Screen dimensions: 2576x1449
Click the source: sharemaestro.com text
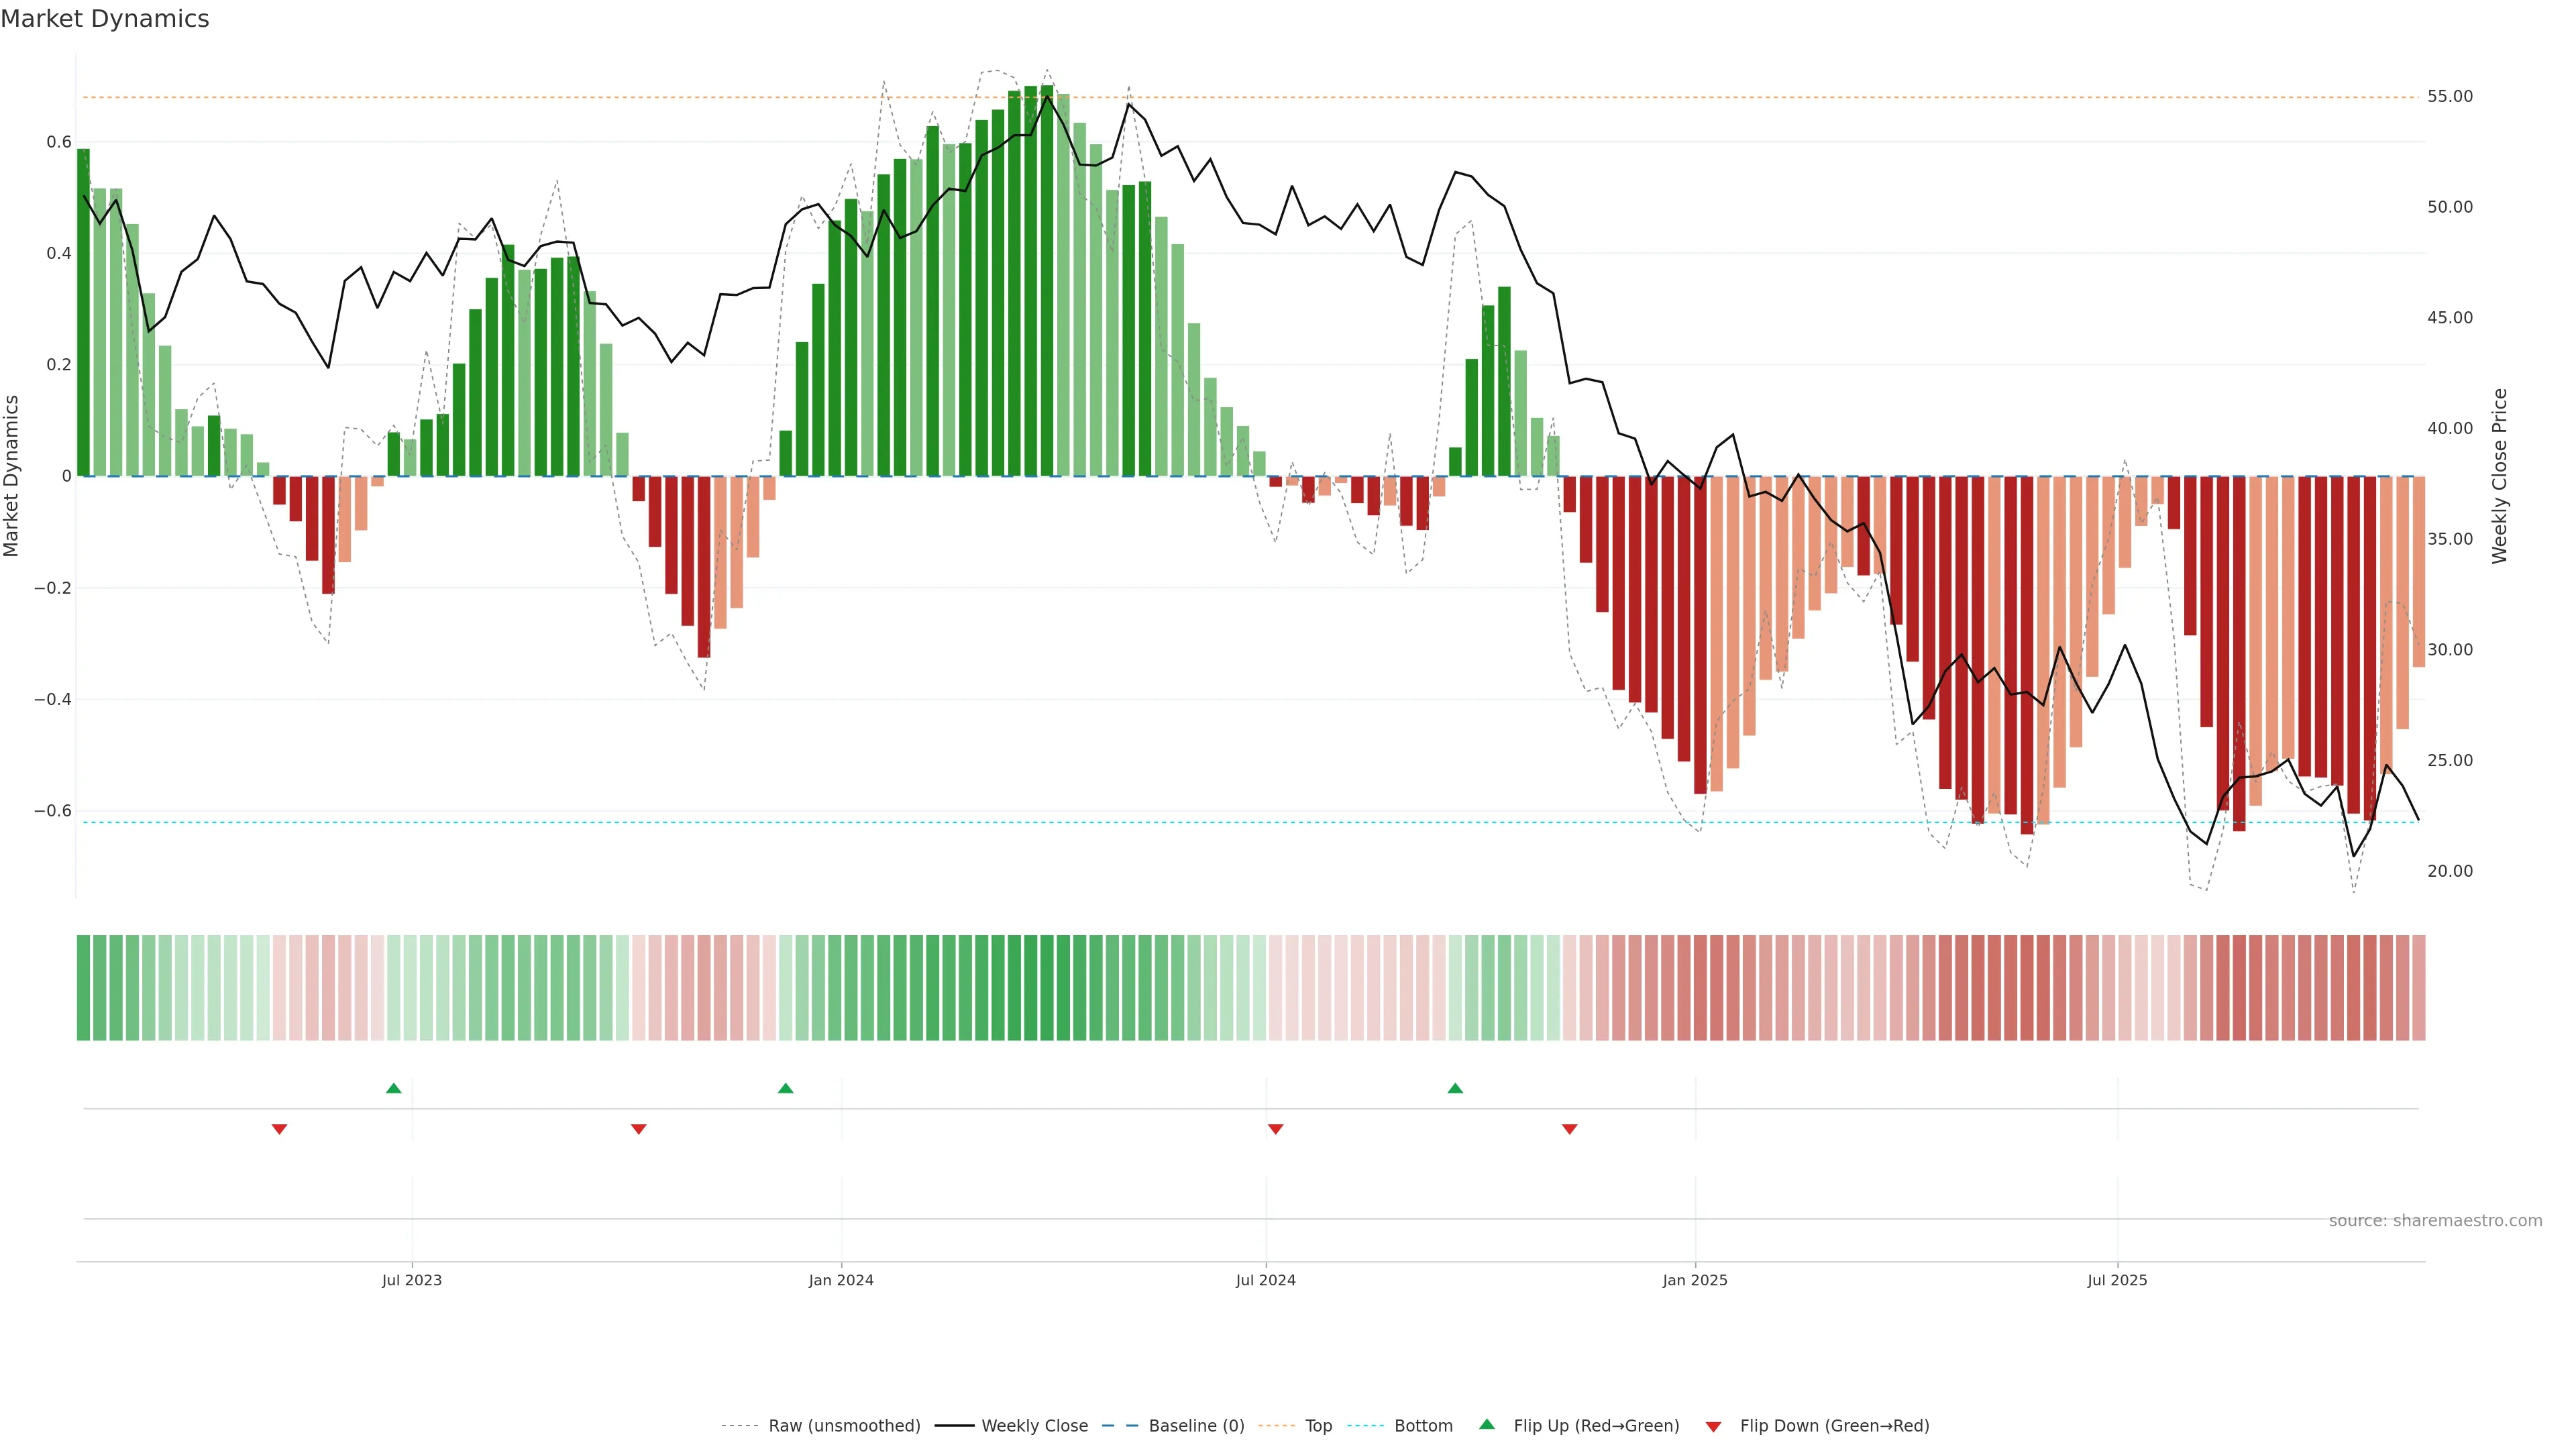2435,1221
